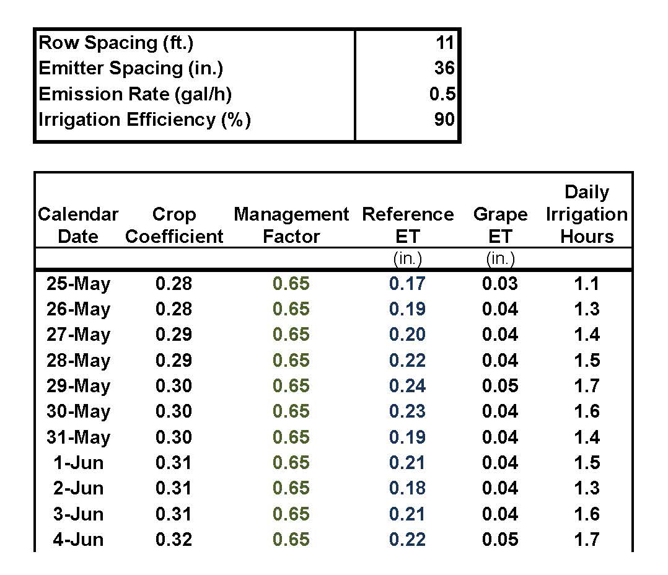Click the Emission Rate value 0.5
Viewport: 668px width, 575px height.
point(444,94)
